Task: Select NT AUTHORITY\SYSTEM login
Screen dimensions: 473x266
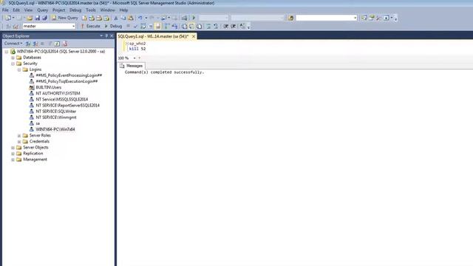Action: coord(58,94)
